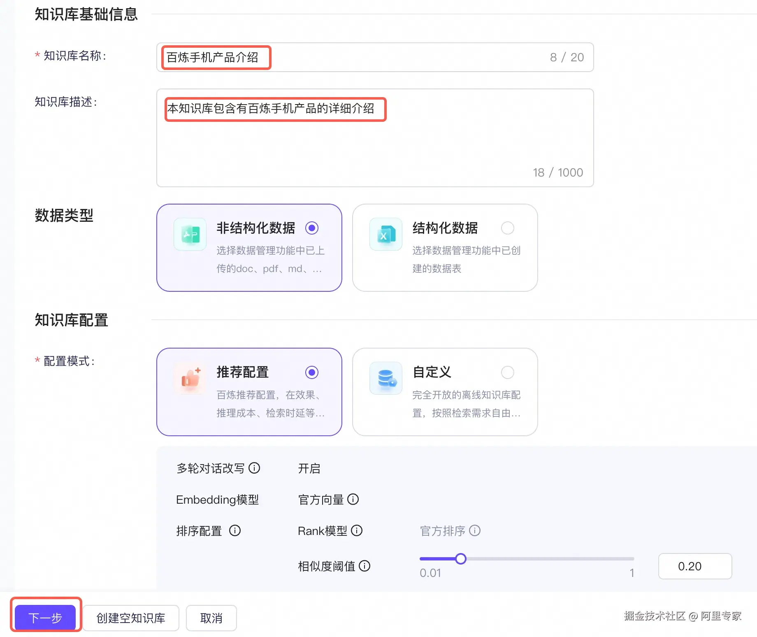Click the recommended config thumbs-up icon
This screenshot has height=637, width=757.
(190, 378)
